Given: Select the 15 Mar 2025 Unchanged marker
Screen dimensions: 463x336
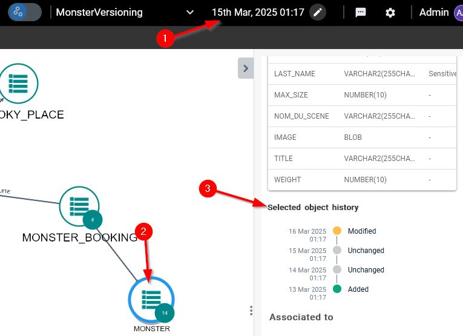Looking at the screenshot, I should pyautogui.click(x=337, y=250).
